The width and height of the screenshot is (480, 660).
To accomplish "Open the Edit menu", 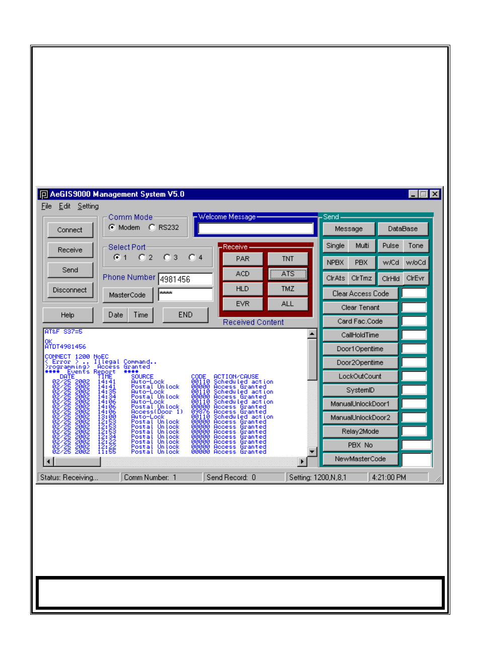I will click(x=64, y=206).
